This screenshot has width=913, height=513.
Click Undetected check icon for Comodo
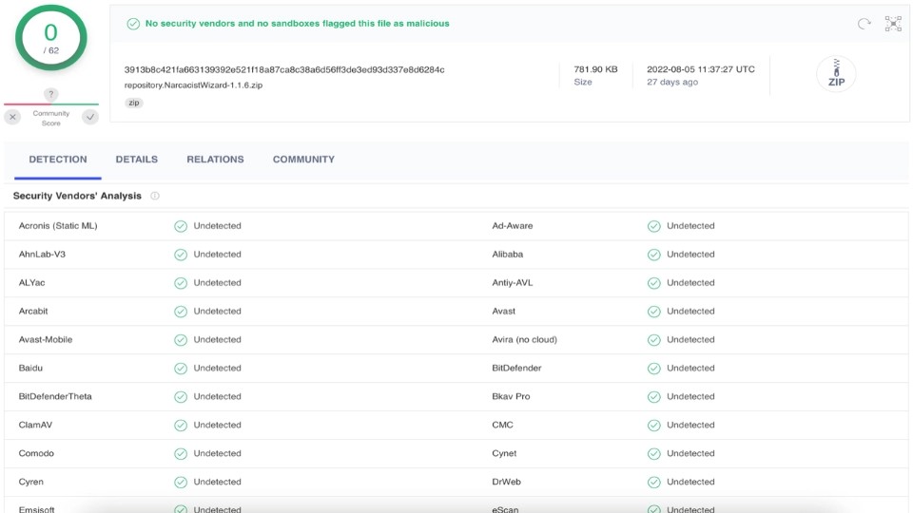click(x=181, y=454)
